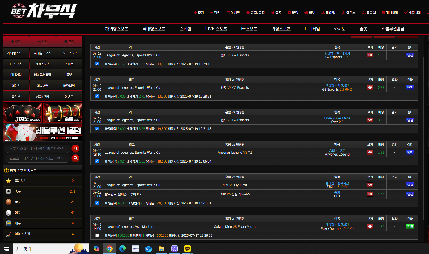Select E-스포츠 in the main menu
Image resolution: width=429 pixels, height=254 pixels.
(249, 29)
